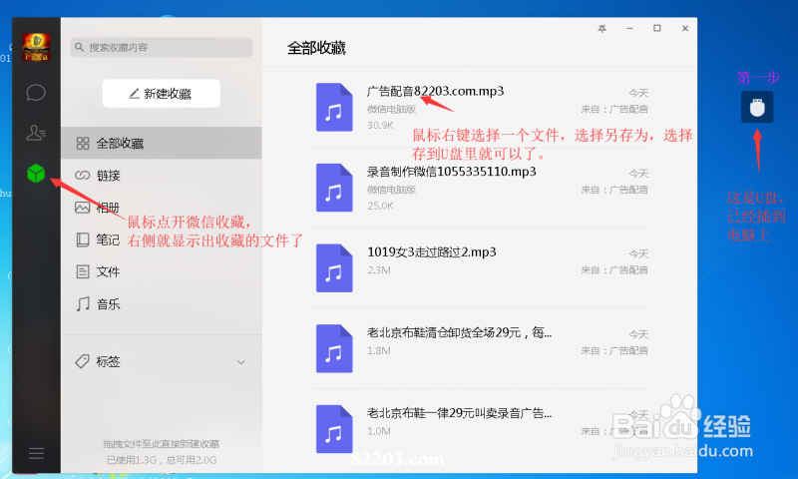Maximize the WeChat favorites window

[657, 29]
